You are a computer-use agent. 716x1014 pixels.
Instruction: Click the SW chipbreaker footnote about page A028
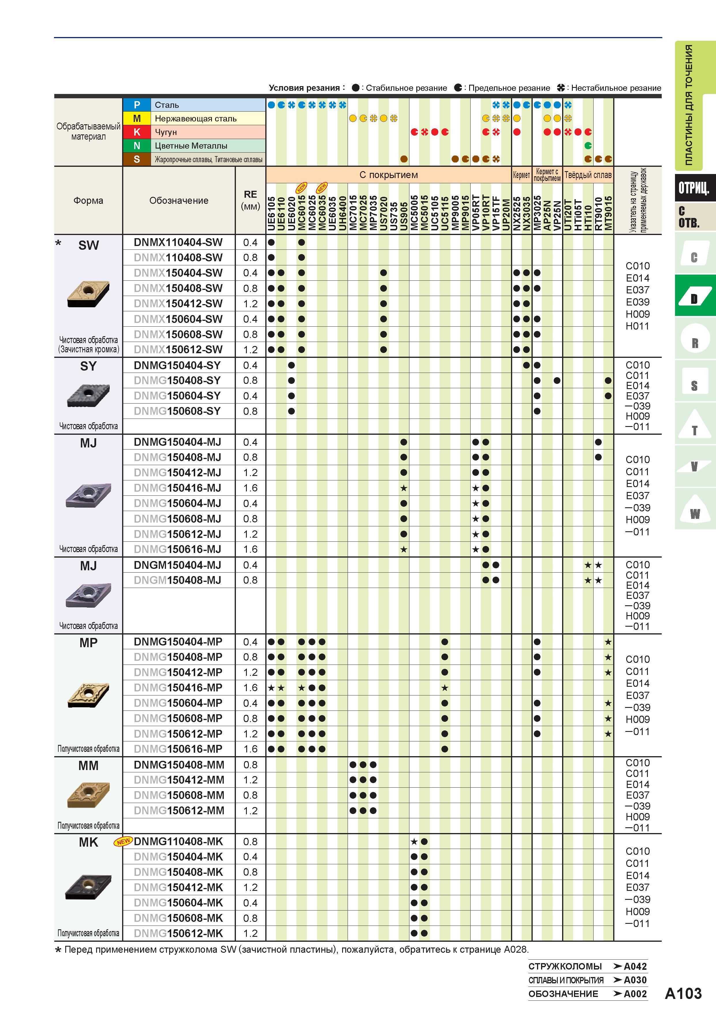point(292,949)
